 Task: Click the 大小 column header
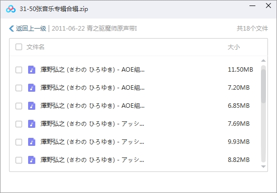click(233, 47)
